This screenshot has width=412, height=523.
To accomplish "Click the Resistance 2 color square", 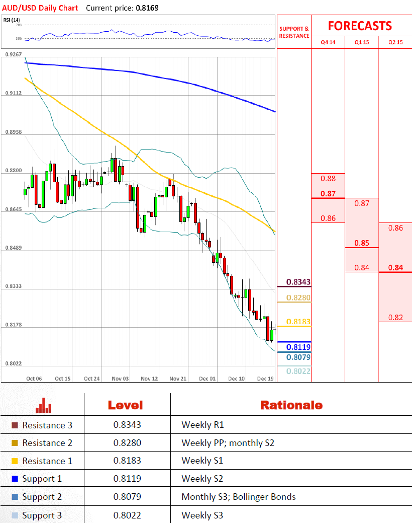I will [15, 443].
